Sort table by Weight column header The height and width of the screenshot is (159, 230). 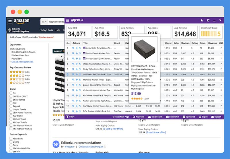pos(168,43)
